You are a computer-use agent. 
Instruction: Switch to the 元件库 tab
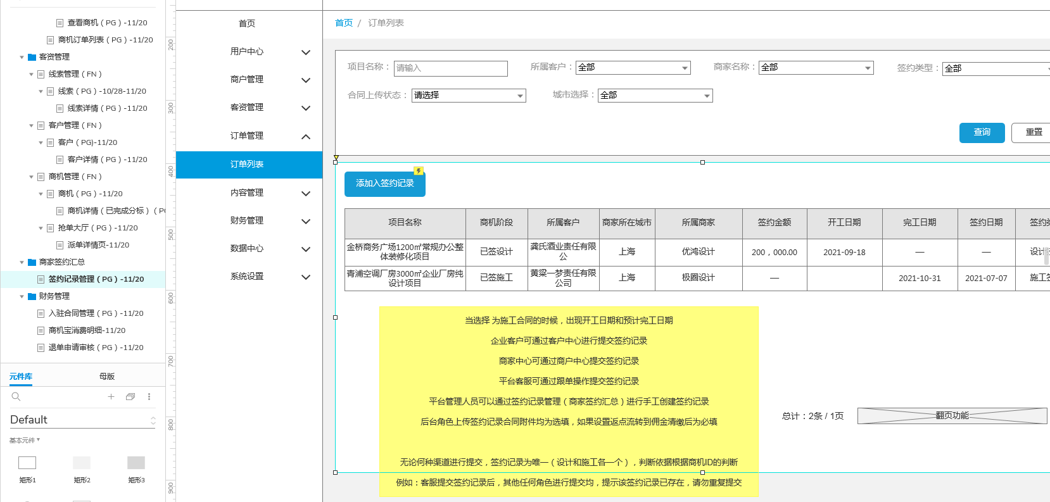coord(21,377)
